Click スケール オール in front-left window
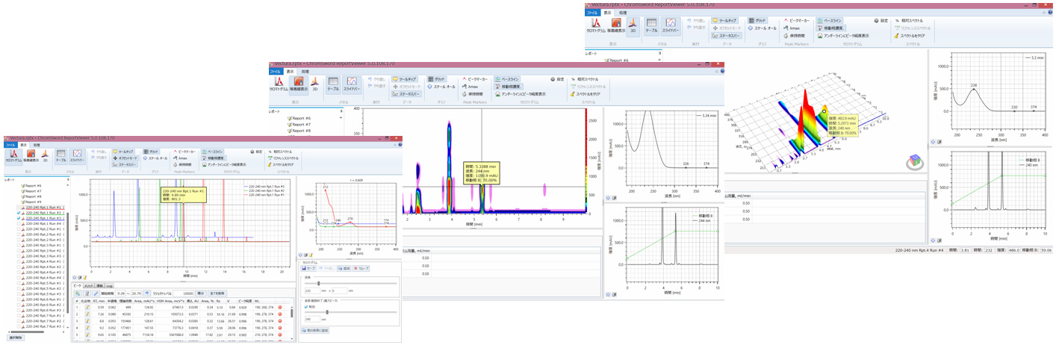The height and width of the screenshot is (345, 1056). click(x=155, y=158)
